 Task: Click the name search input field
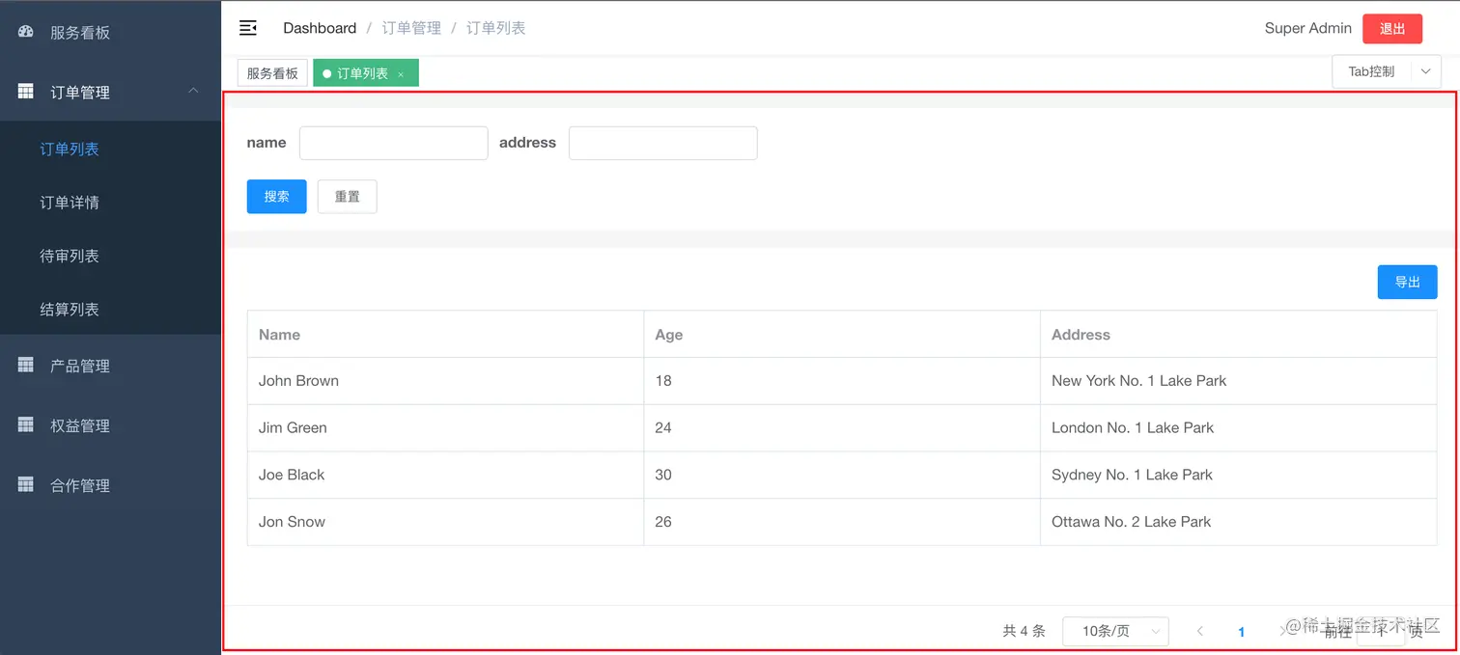pos(393,142)
